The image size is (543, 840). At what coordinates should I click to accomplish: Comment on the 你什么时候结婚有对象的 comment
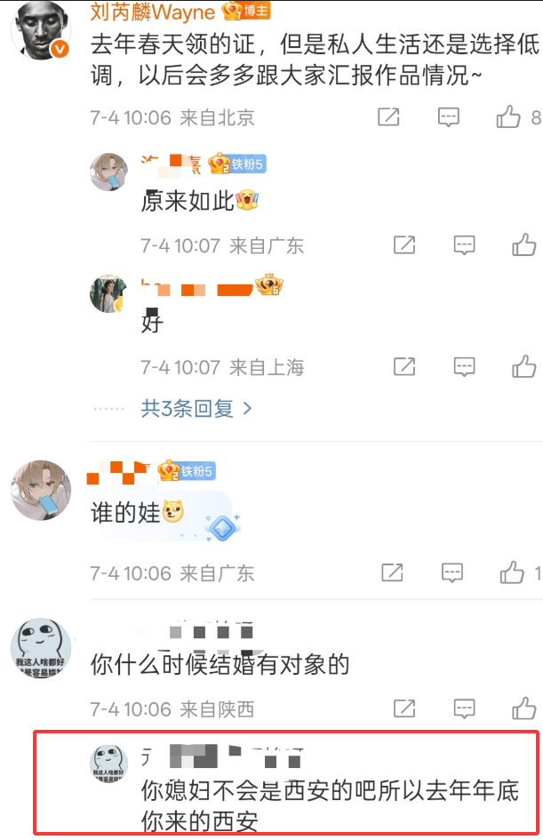point(464,708)
